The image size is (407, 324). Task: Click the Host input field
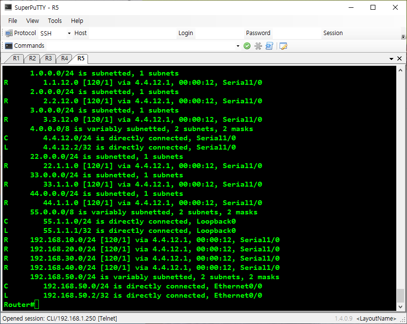132,33
